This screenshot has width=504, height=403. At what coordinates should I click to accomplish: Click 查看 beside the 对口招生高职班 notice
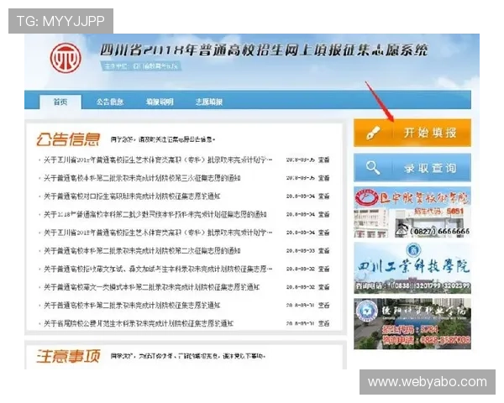pos(323,196)
